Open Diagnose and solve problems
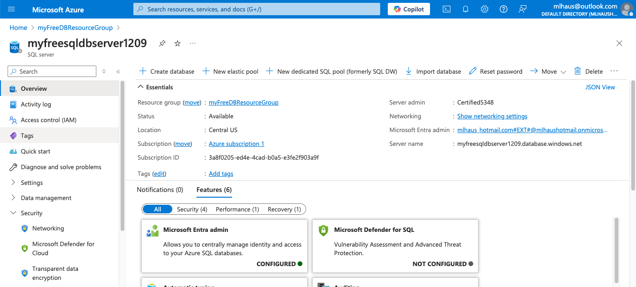The width and height of the screenshot is (636, 287). point(59,167)
